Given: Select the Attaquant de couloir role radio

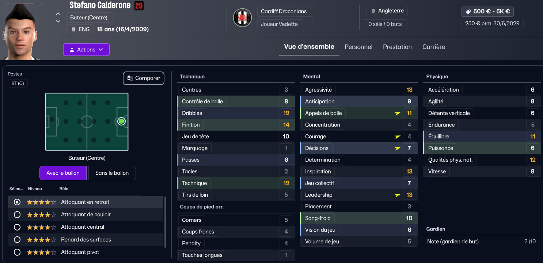Looking at the screenshot, I should [x=17, y=215].
